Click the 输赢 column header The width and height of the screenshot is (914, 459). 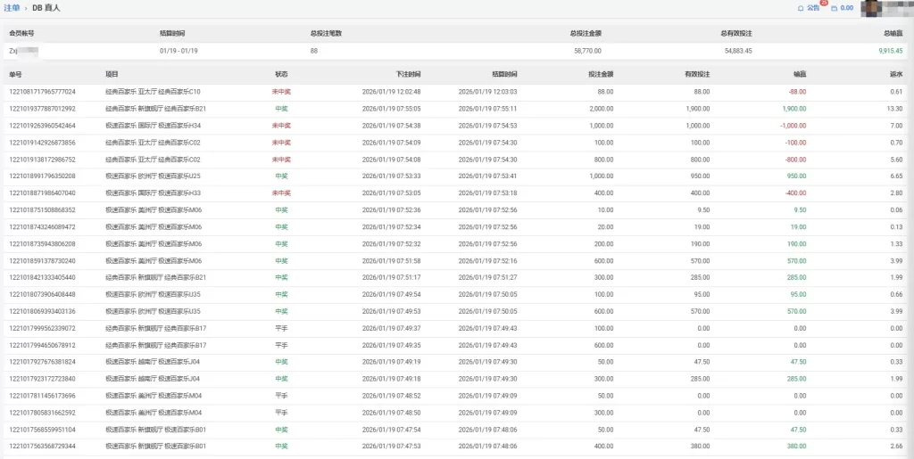tap(799, 74)
